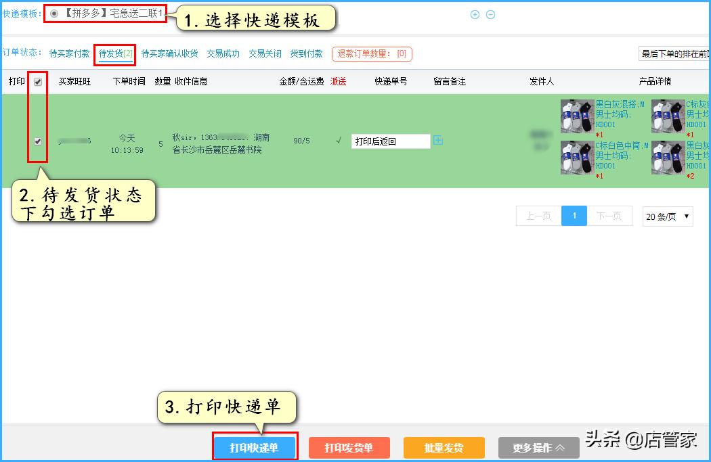Open the 最后下单的排在前面 sort dropdown
This screenshot has height=462, width=711.
click(674, 52)
